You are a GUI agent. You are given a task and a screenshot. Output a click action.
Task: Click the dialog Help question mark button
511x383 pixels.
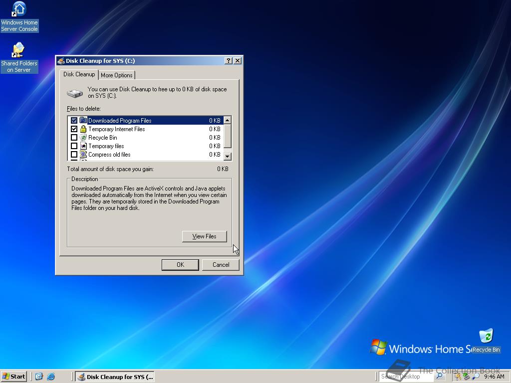click(x=229, y=60)
